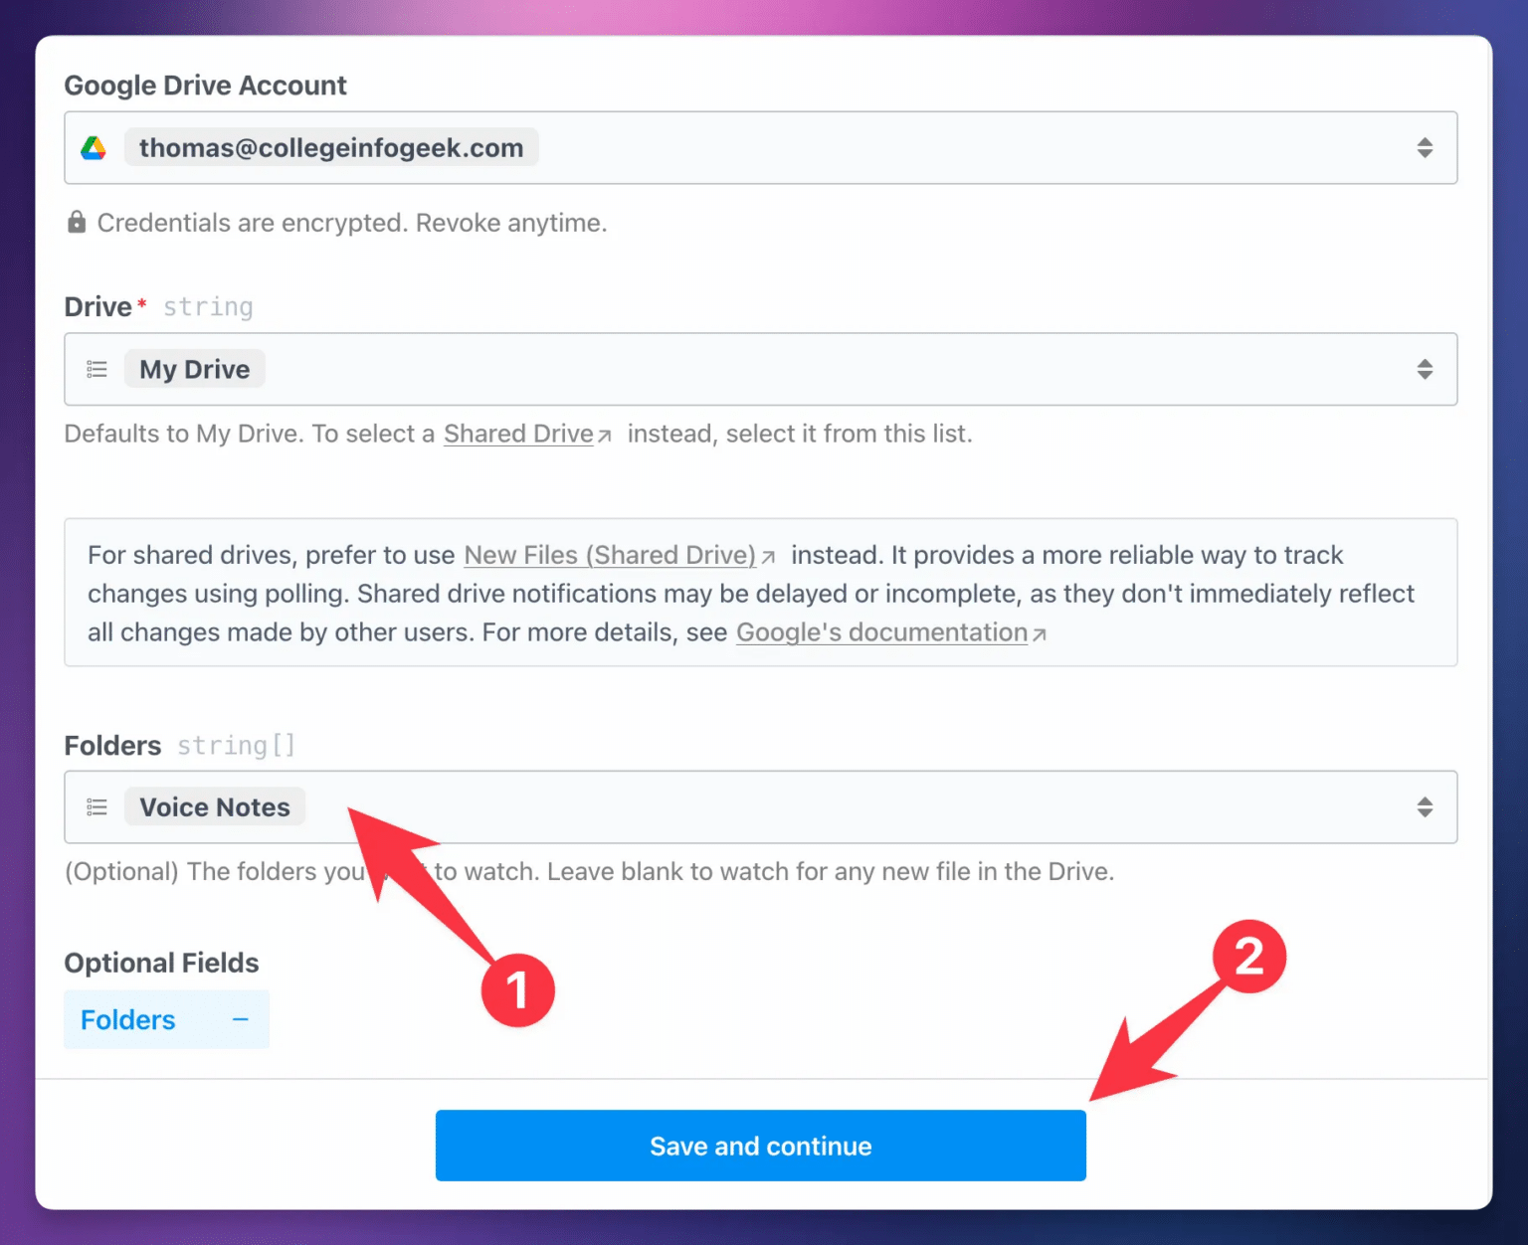
Task: Click the Google Drive logo icon
Action: point(94,148)
